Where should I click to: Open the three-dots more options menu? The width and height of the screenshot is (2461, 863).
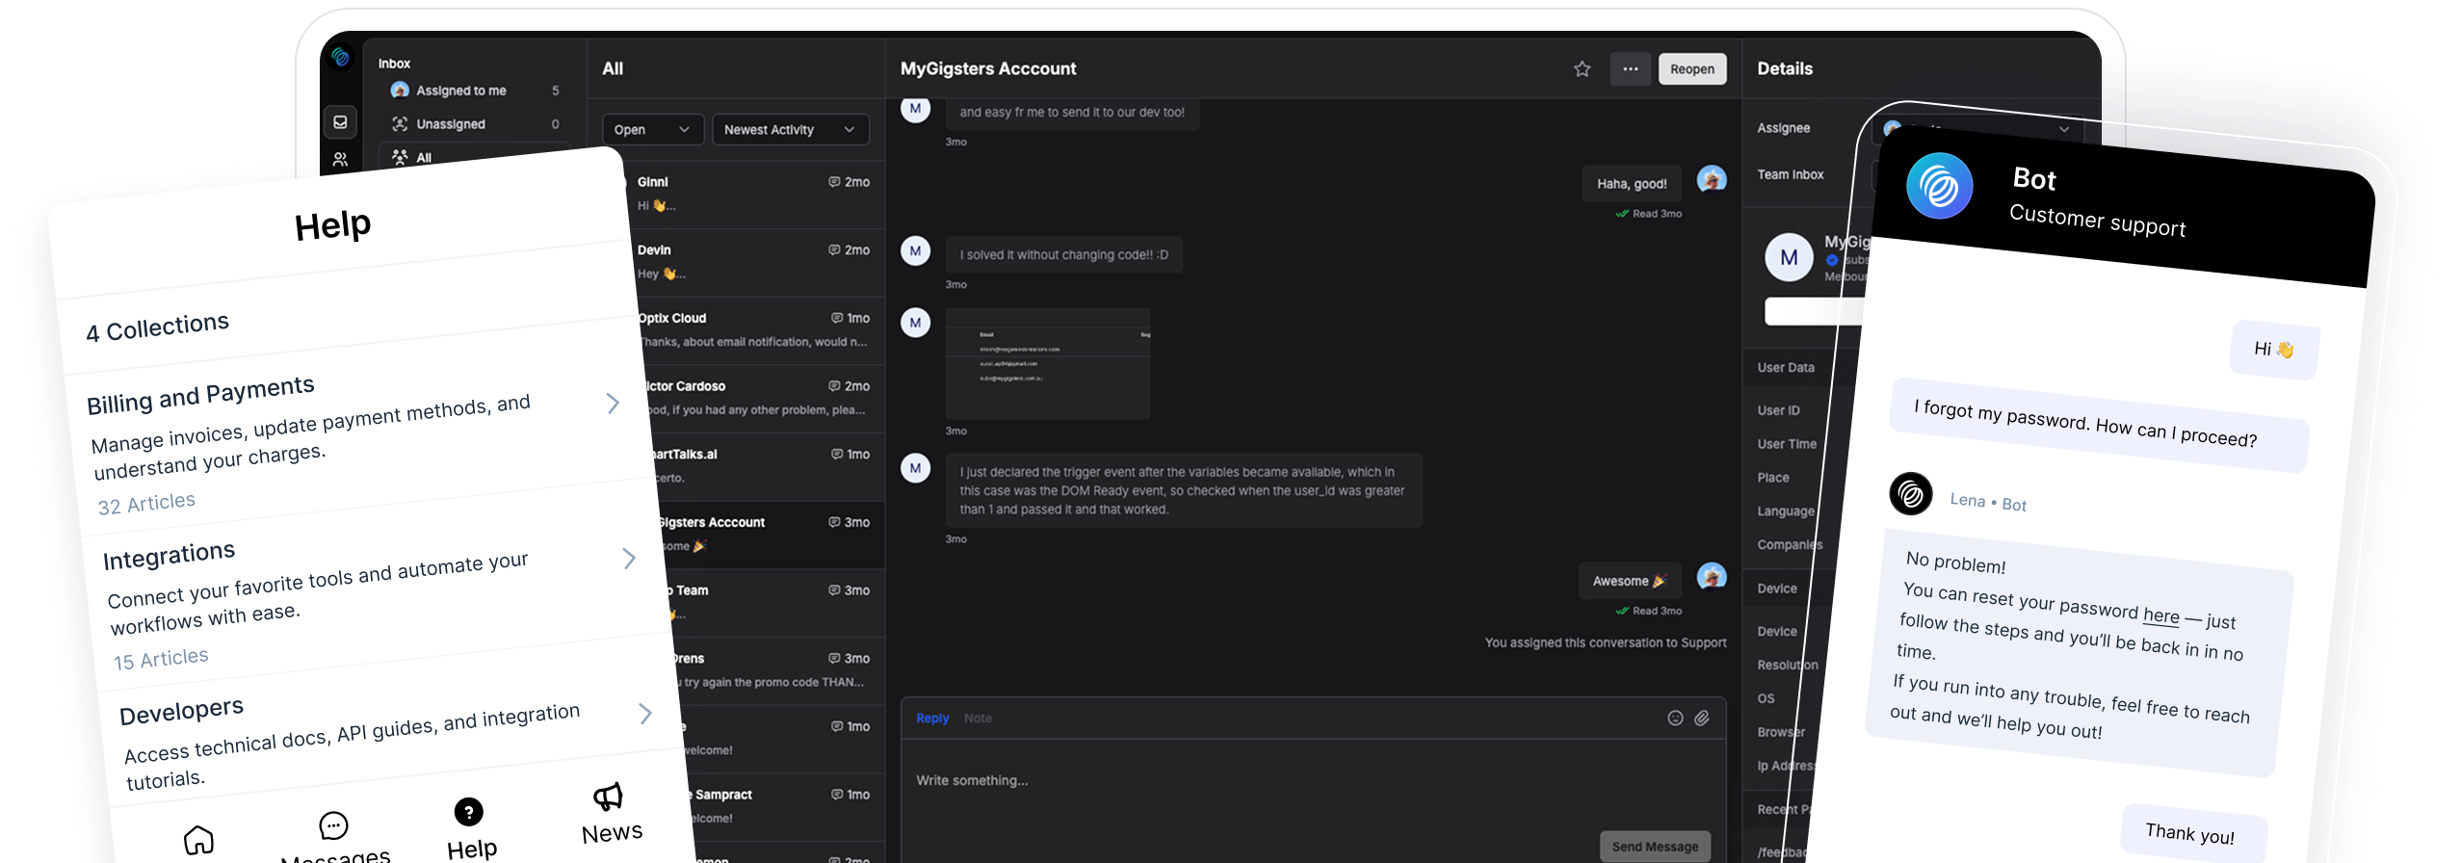1630,69
